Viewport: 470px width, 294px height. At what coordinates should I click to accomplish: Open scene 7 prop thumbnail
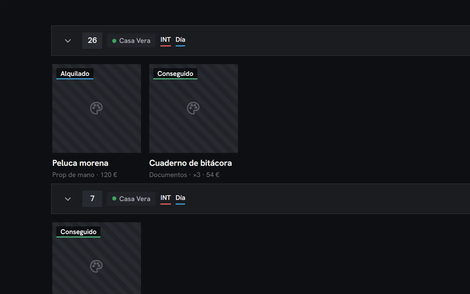tap(97, 258)
